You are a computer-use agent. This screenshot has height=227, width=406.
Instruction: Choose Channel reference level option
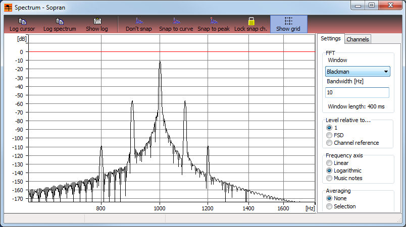[x=329, y=143]
